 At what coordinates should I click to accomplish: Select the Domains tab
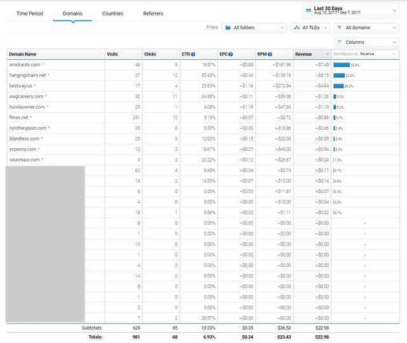point(72,13)
